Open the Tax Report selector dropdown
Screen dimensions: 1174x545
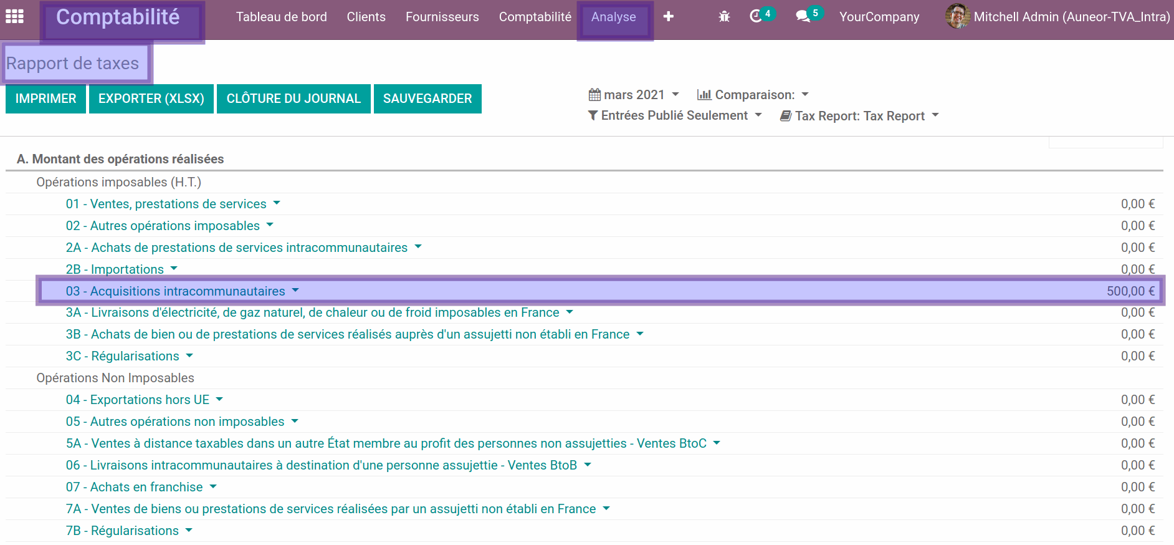859,116
